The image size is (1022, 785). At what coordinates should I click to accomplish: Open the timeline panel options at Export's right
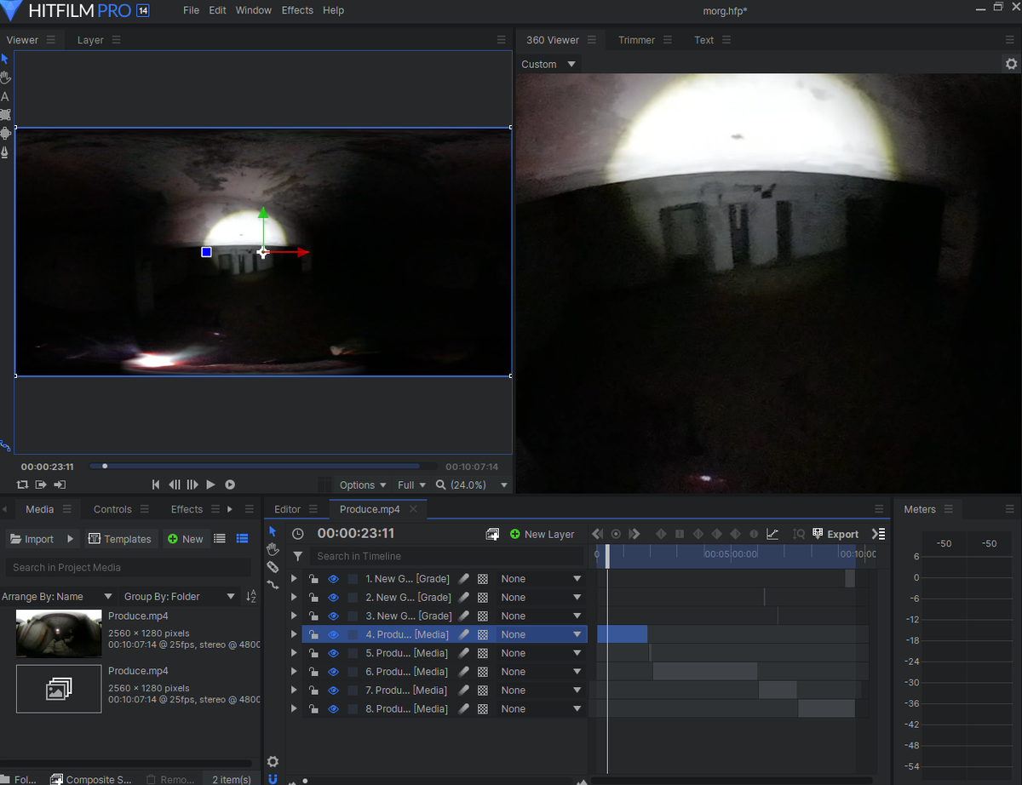click(x=879, y=534)
